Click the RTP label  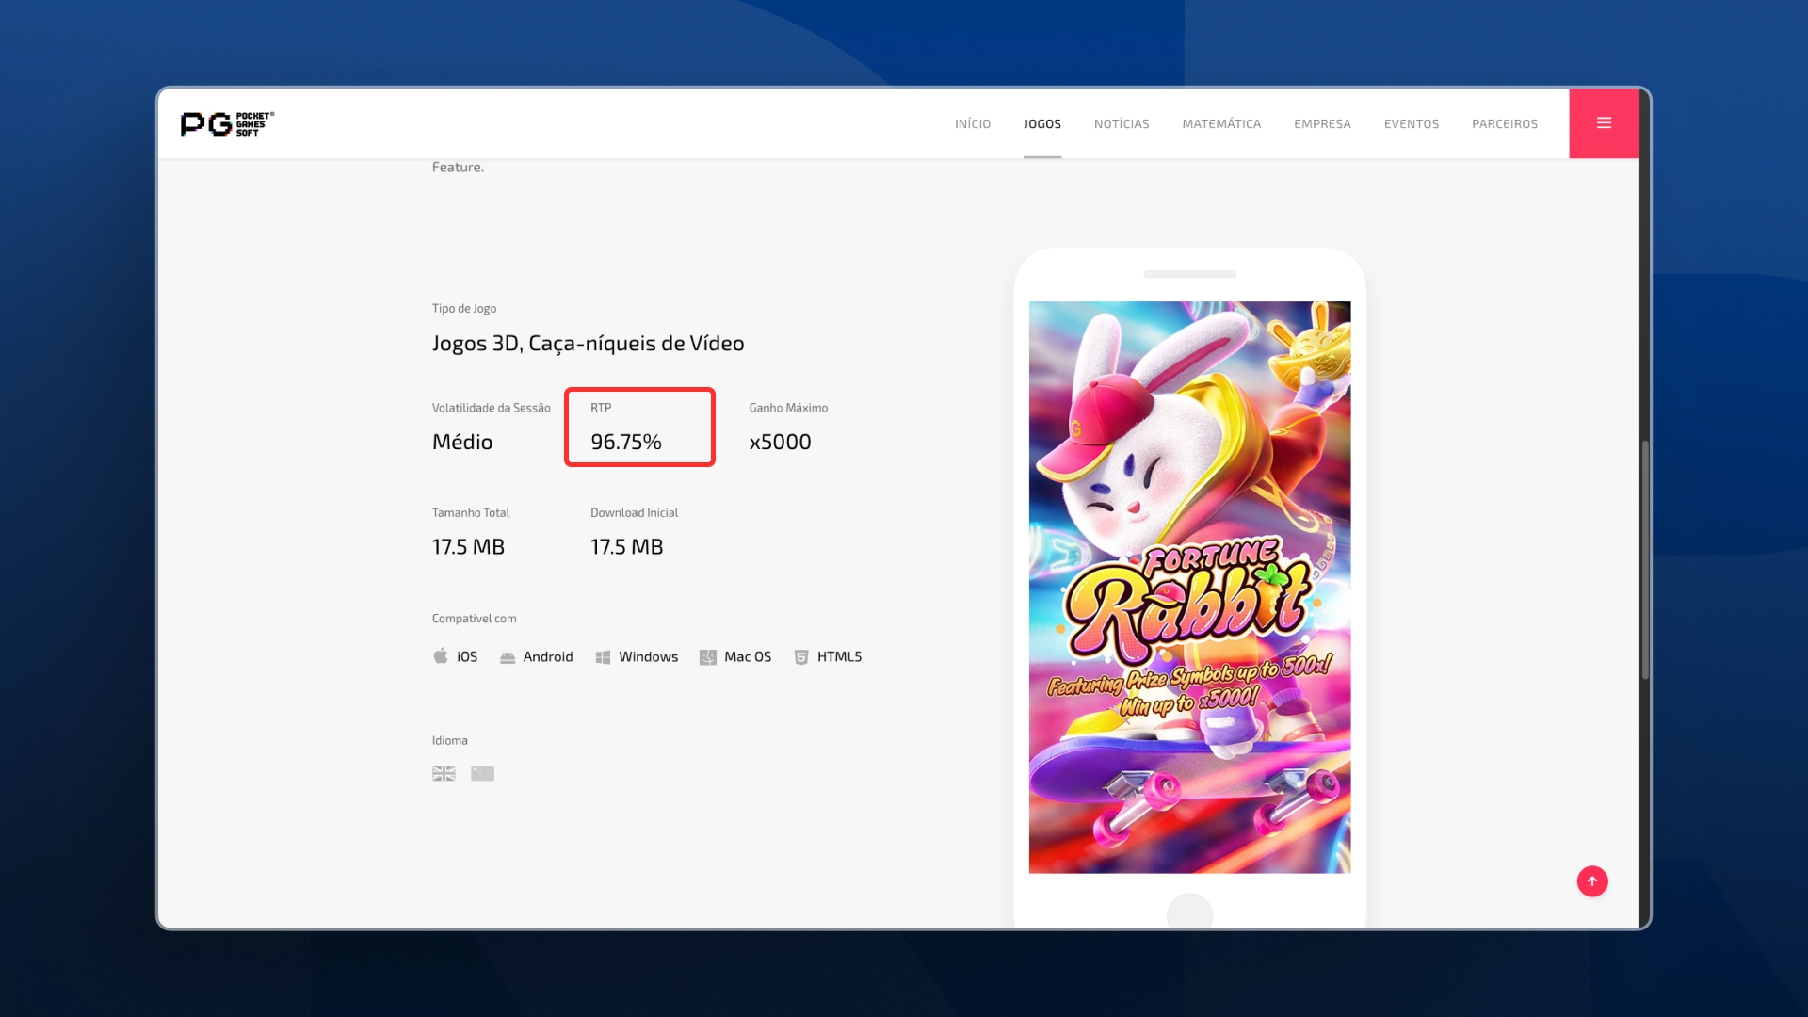tap(601, 408)
